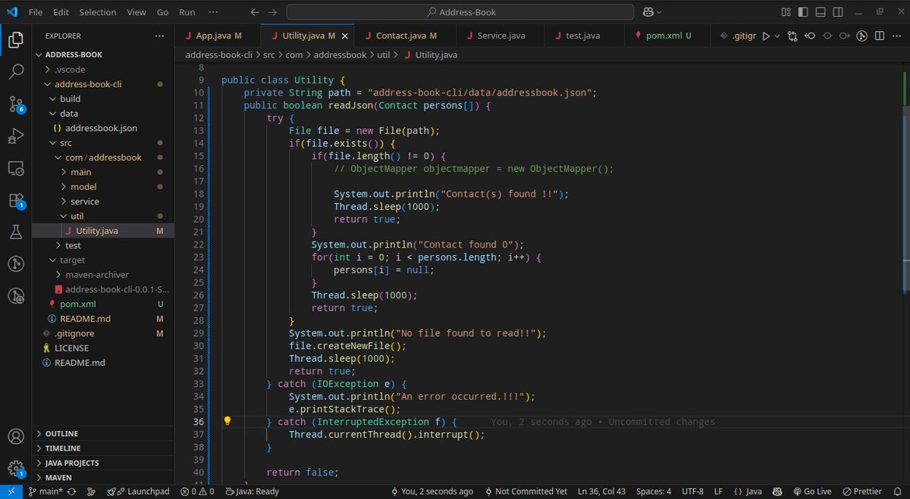Viewport: 910px width, 499px height.
Task: Switch to the pom.xml tab
Action: point(668,36)
